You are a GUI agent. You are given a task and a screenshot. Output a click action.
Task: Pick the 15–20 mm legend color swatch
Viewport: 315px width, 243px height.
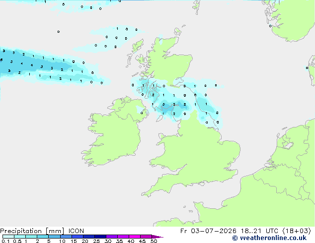click(78, 237)
